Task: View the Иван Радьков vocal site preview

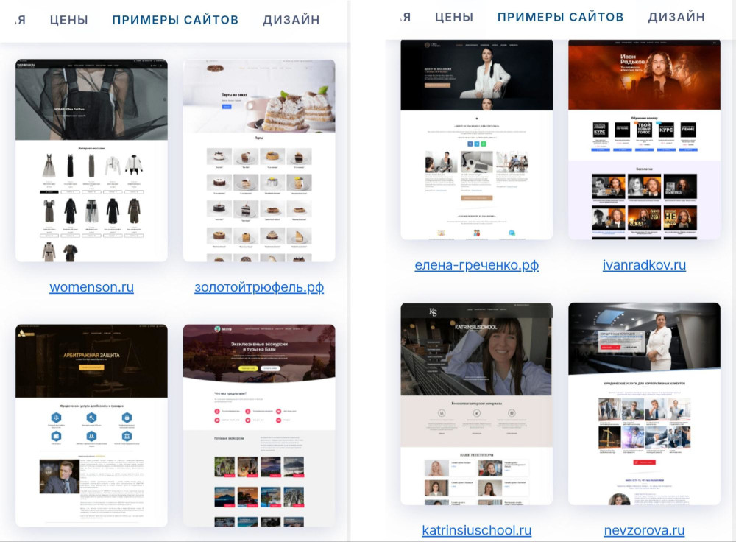Action: click(x=644, y=139)
